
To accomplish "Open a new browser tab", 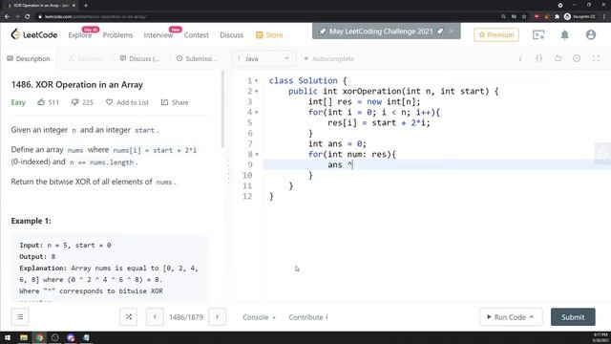I will coord(86,6).
